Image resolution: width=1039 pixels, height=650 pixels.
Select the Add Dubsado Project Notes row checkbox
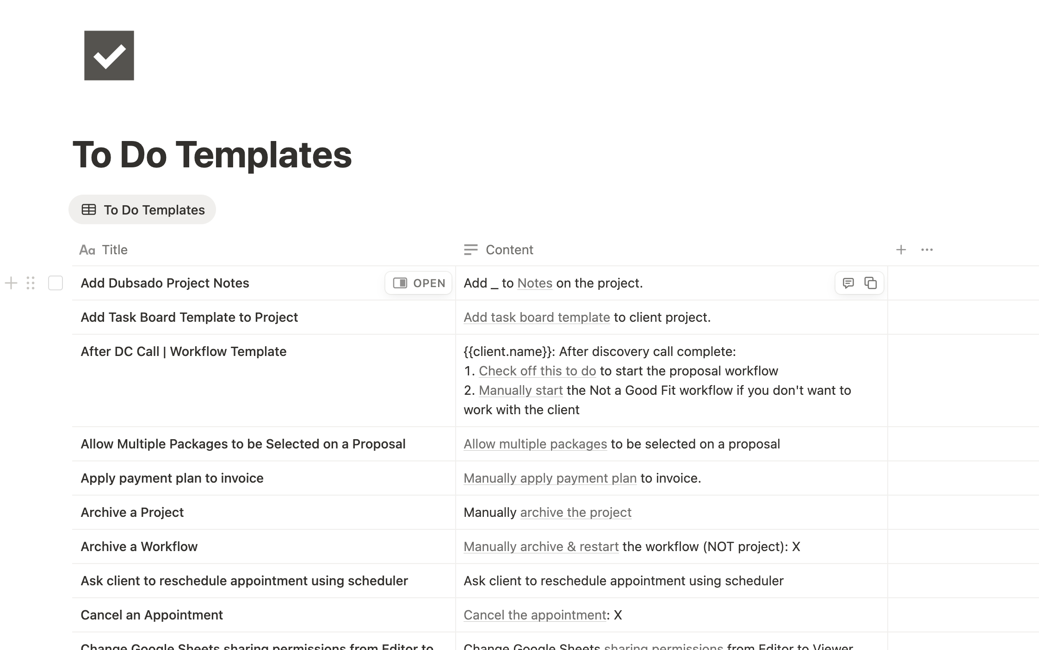click(56, 283)
